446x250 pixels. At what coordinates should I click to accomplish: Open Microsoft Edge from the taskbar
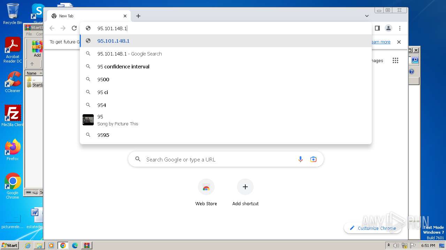(75, 245)
